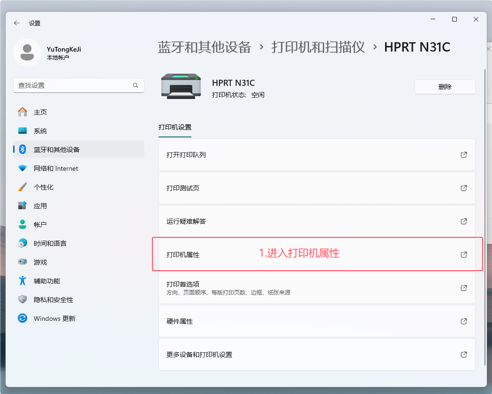The image size is (492, 394).
Task: Click the back arrow in Settings
Action: click(x=17, y=23)
